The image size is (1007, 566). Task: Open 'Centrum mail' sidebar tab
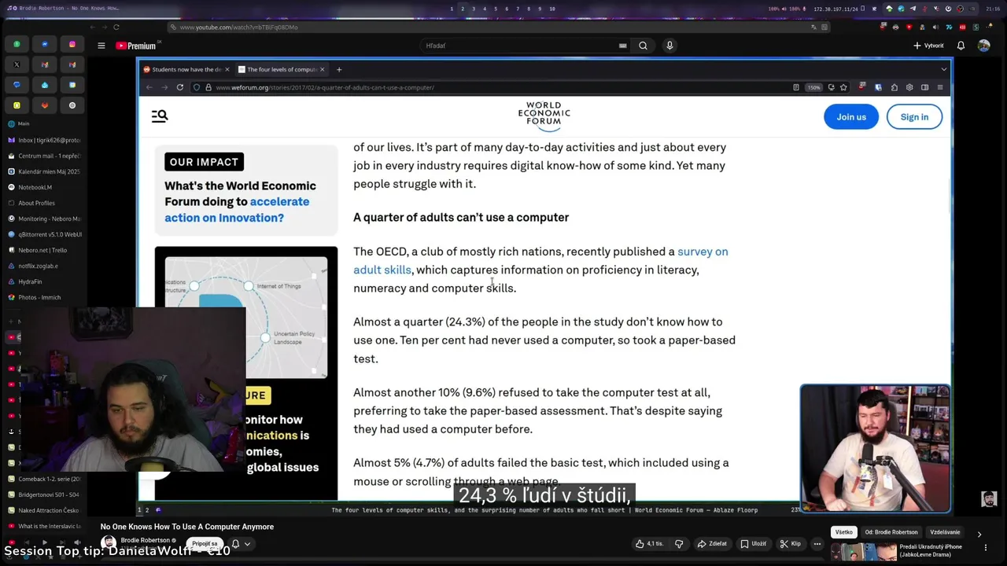pos(45,156)
